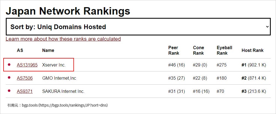276x114 pixels.
Task: Click the red dot beside AS131965
Action: [9, 65]
